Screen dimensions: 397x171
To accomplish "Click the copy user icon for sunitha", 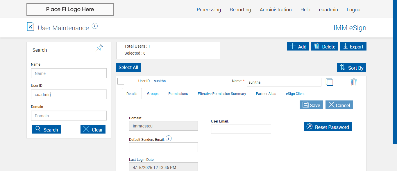I will [x=329, y=82].
